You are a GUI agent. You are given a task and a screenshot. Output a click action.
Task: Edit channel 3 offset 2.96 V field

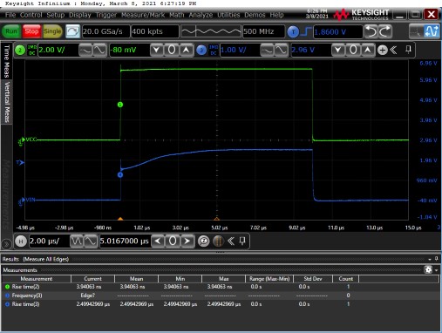(x=310, y=50)
